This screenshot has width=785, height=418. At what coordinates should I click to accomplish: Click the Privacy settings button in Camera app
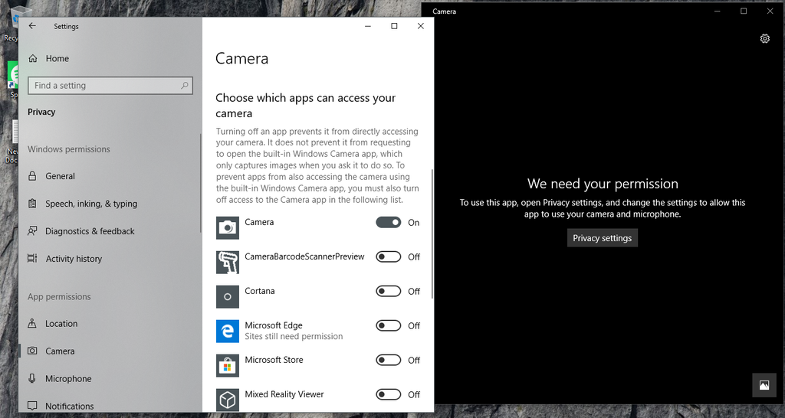pos(603,238)
